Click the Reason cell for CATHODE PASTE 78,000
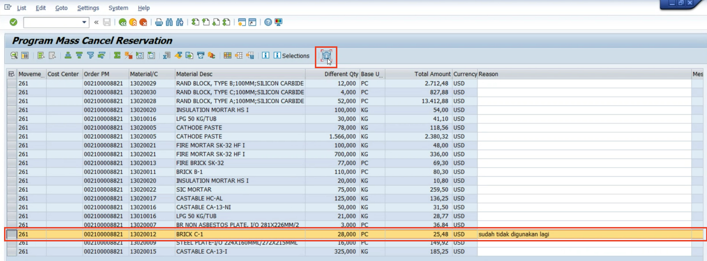The width and height of the screenshot is (707, 261). (x=584, y=128)
